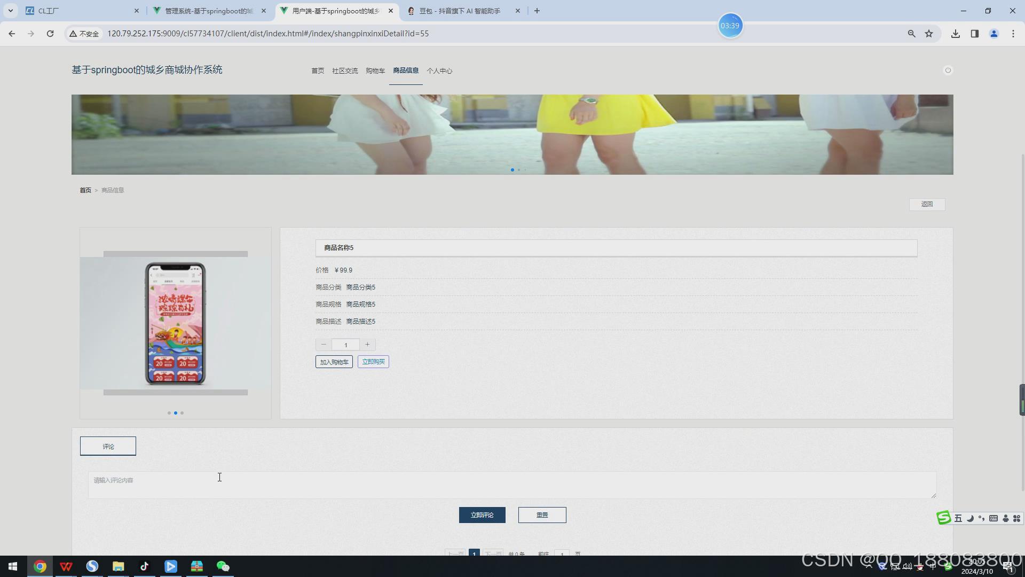Click the power logout icon in header
The image size is (1025, 577).
tap(948, 71)
